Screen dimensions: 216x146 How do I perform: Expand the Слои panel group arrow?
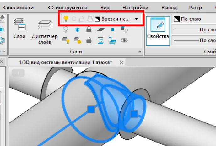click(x=140, y=52)
